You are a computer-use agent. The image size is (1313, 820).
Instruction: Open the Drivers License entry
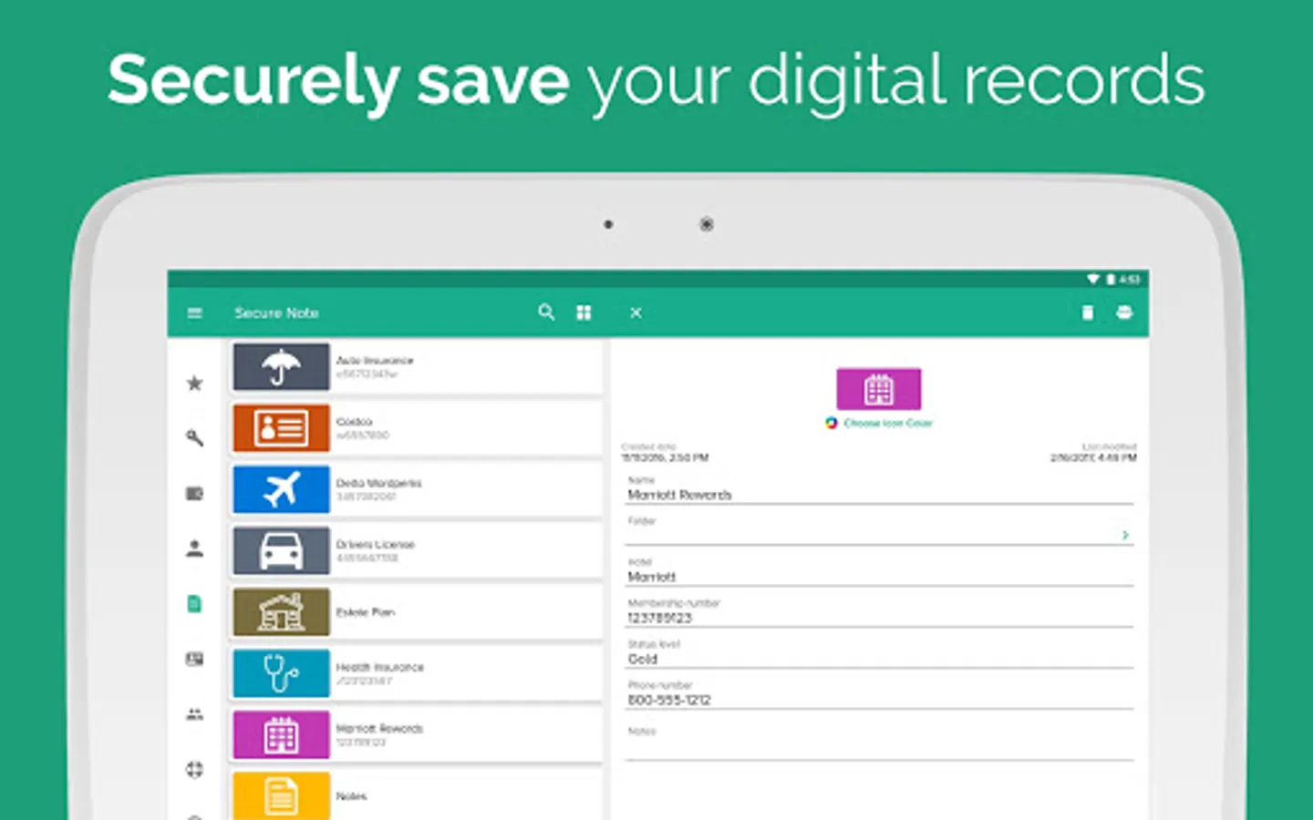417,550
